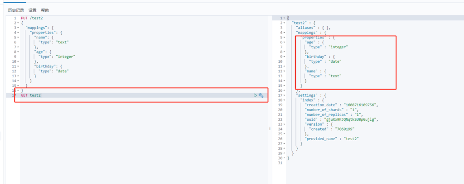
Task: Collapse "settings" block in response pane
Action: tap(284, 95)
